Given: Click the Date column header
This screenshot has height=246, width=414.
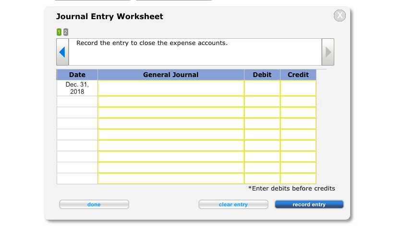Looking at the screenshot, I should (x=77, y=75).
